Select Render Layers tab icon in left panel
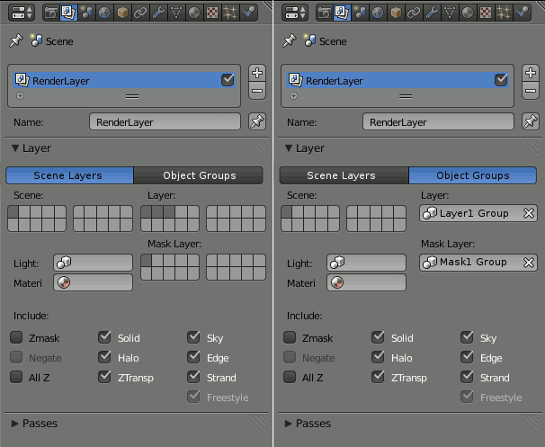 (x=69, y=13)
